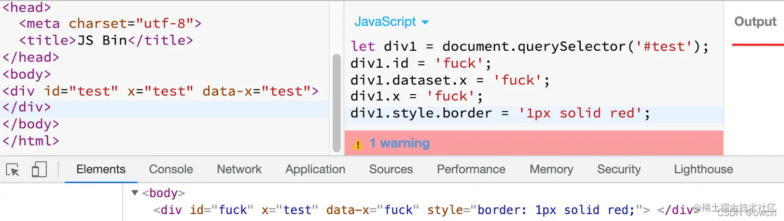
Task: Select the Output panel header
Action: (x=755, y=22)
